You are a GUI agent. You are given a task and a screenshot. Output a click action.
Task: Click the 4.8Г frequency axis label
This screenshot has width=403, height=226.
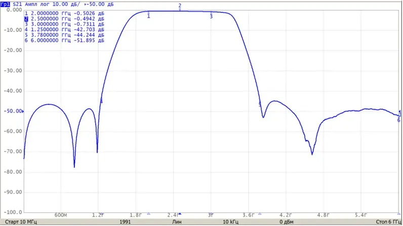(x=324, y=215)
